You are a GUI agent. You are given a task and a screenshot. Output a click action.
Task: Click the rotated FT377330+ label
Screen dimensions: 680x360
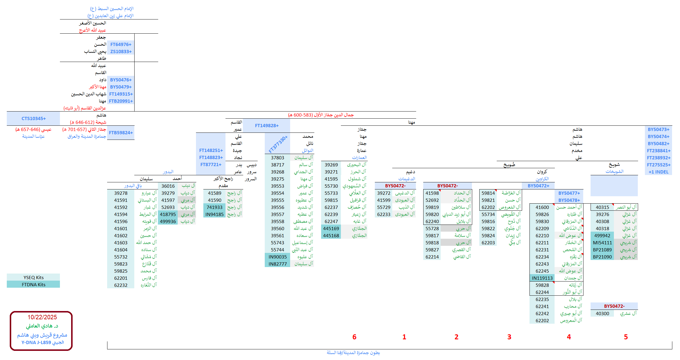click(x=278, y=144)
